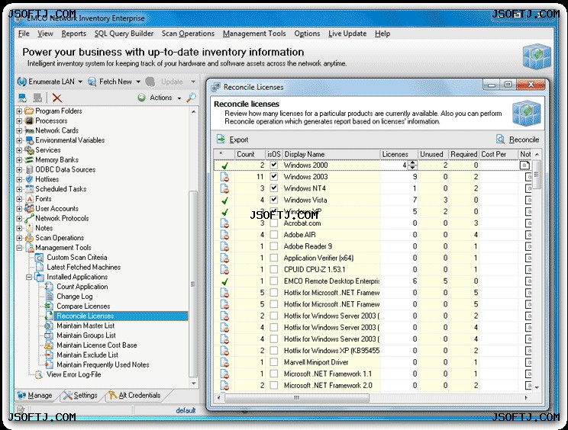Click the Custom Scan Criteria icon

point(39,258)
